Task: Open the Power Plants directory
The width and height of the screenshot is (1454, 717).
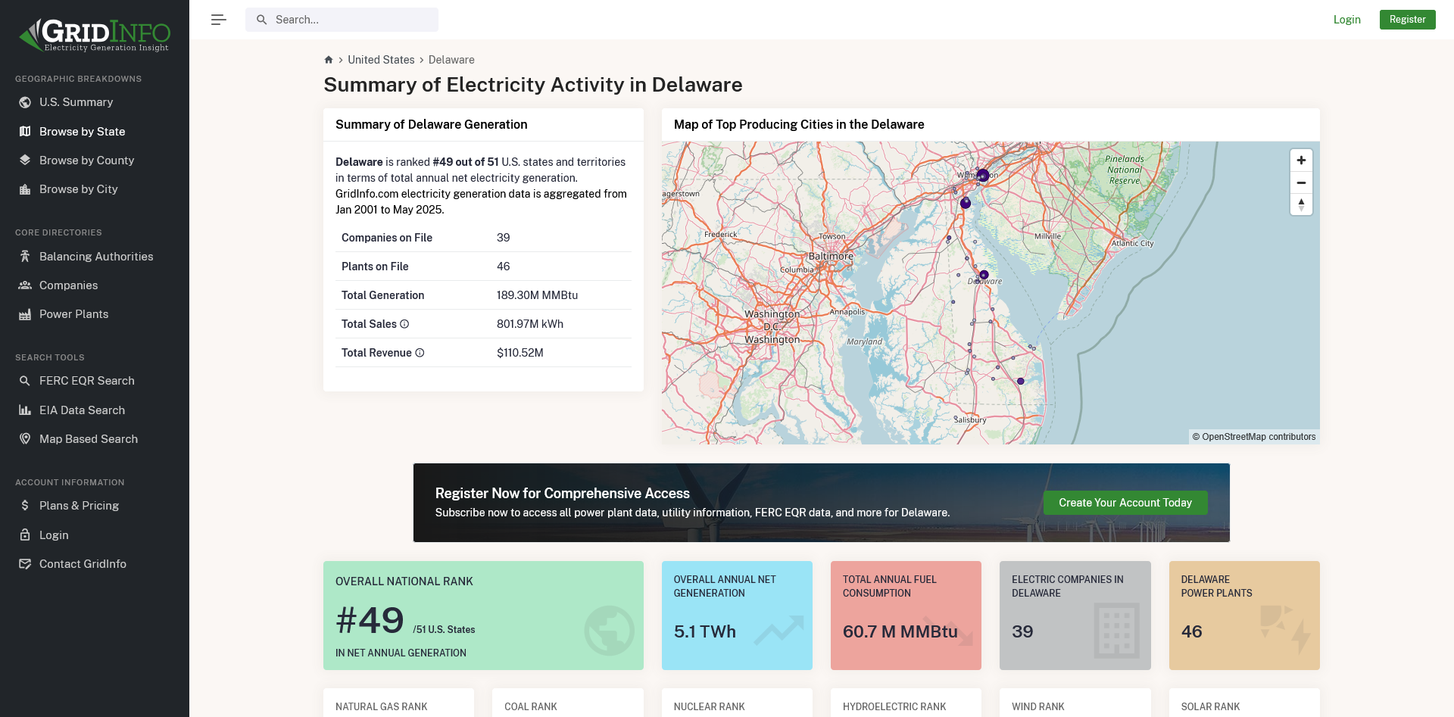Action: pyautogui.click(x=73, y=314)
